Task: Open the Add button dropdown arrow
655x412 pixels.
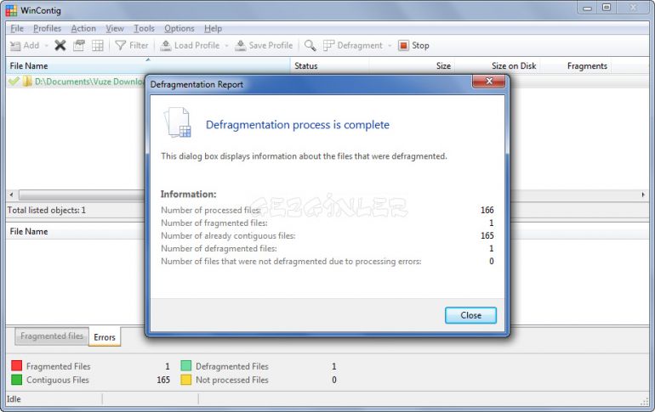Action: coord(47,46)
